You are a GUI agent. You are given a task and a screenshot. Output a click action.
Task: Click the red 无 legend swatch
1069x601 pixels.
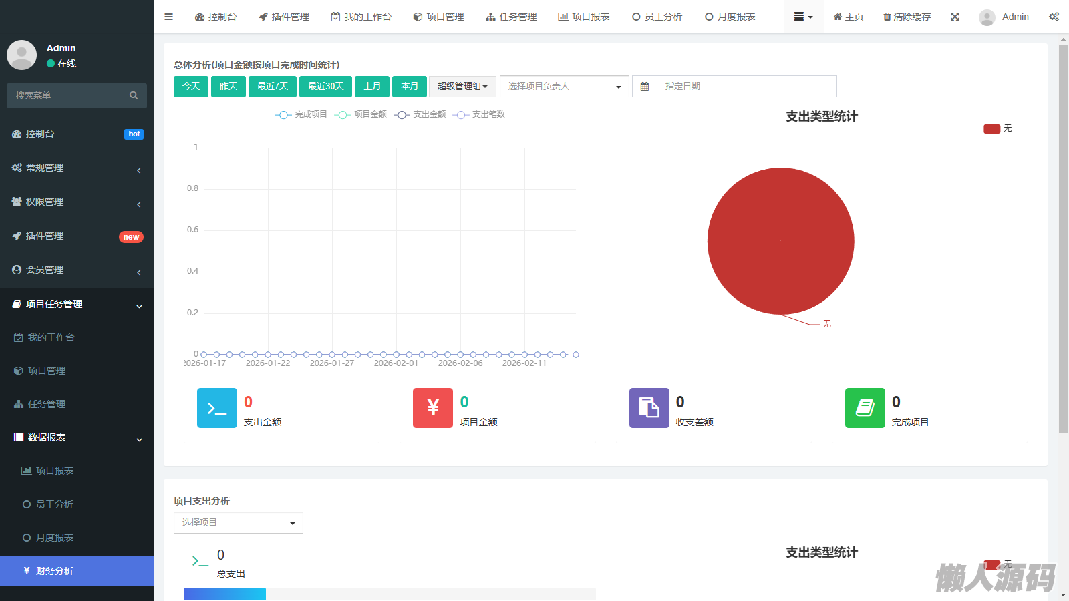991,129
